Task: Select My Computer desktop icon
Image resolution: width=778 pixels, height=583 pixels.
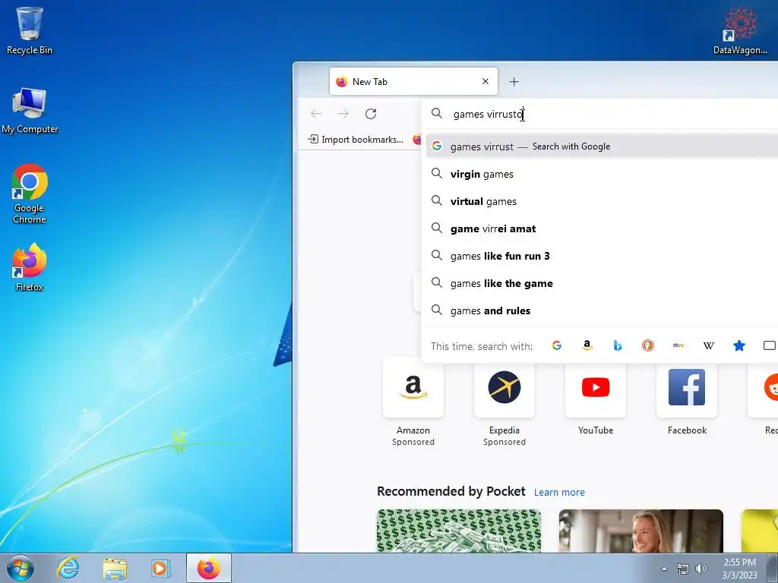Action: pos(30,111)
